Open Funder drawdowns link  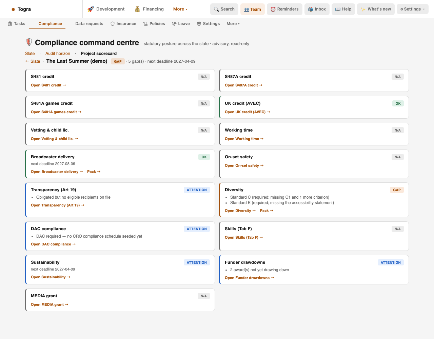(x=249, y=278)
